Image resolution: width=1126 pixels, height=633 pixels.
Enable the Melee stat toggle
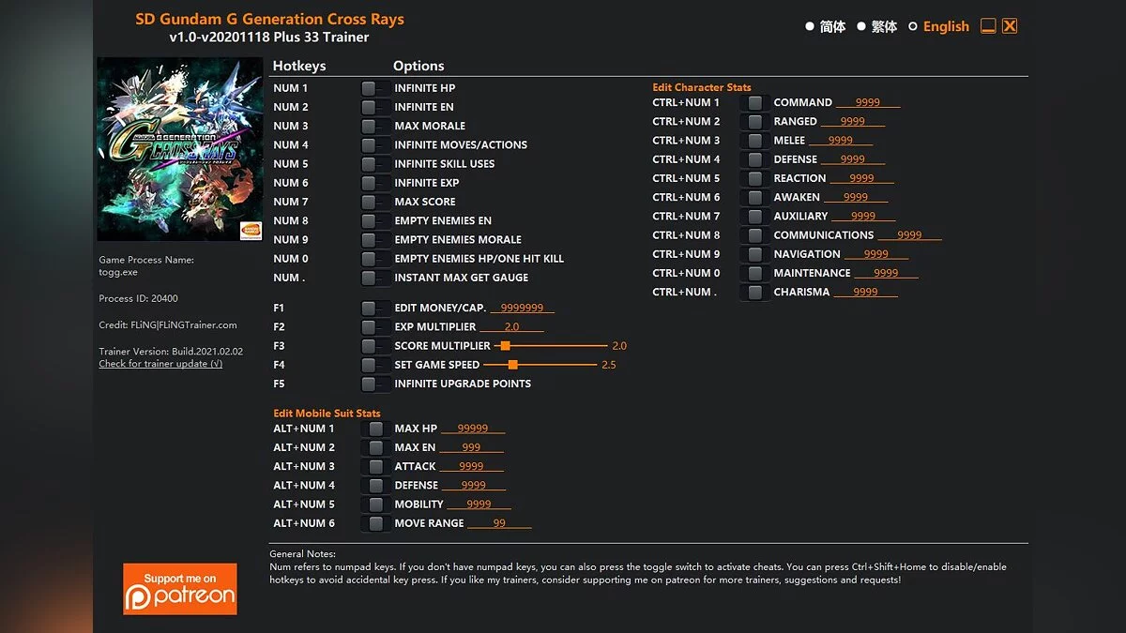[754, 141]
